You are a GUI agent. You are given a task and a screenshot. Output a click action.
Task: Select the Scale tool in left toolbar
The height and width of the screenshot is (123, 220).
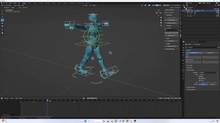click(2, 23)
